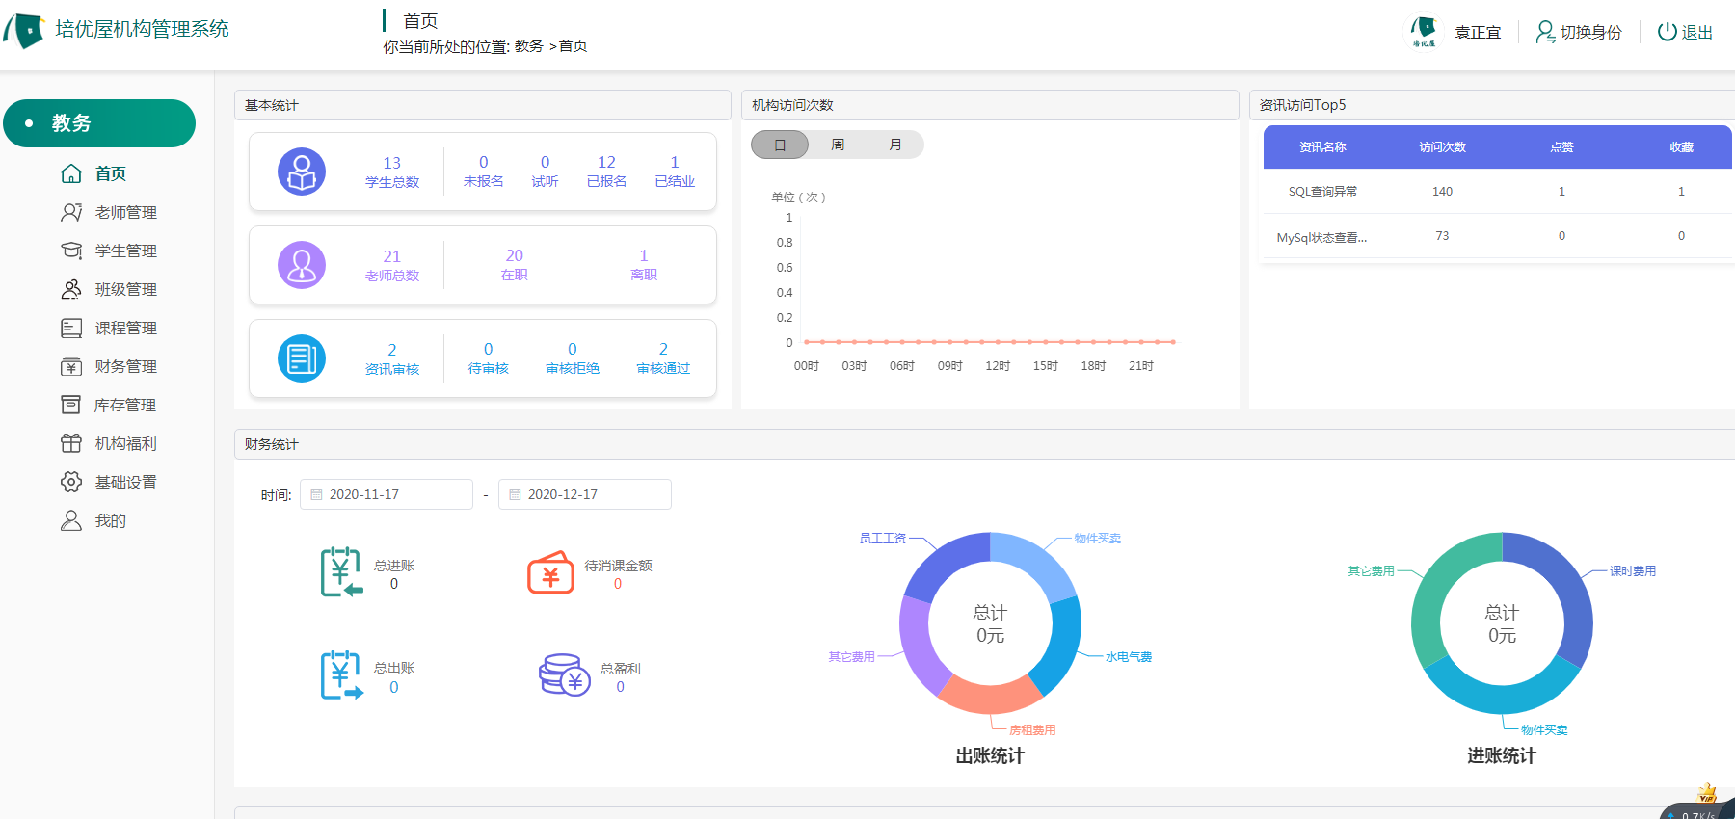Open the end date picker 2020-12-17

585,494
